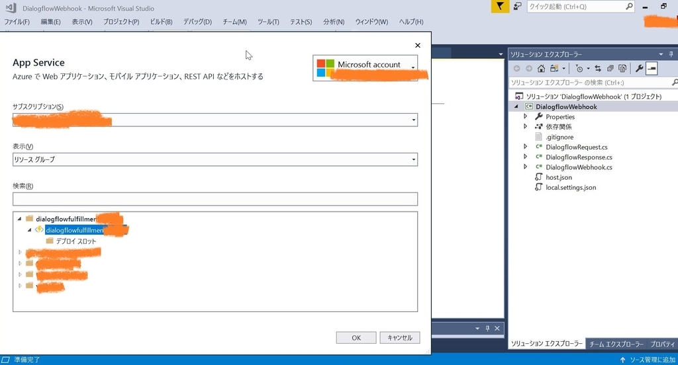The image size is (678, 365).
Task: Expand the 依存関係 dependencies node
Action: tap(525, 126)
